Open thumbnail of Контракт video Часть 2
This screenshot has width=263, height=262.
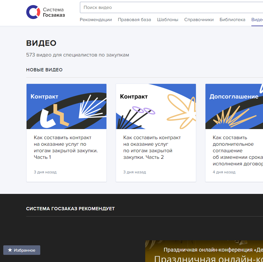(156, 106)
